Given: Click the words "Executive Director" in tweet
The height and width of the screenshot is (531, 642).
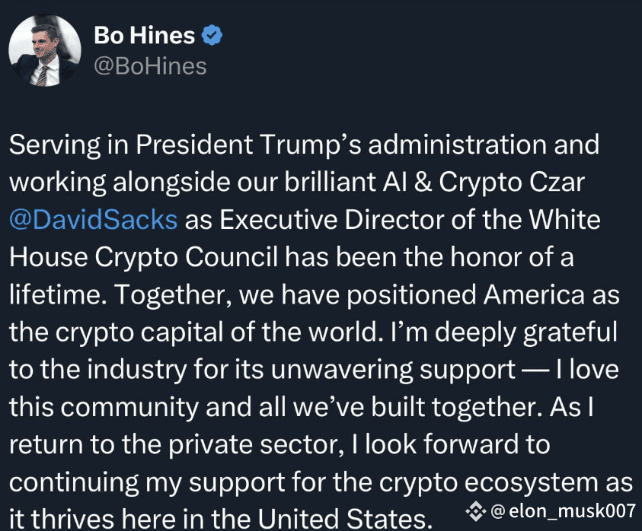Looking at the screenshot, I should 331,220.
